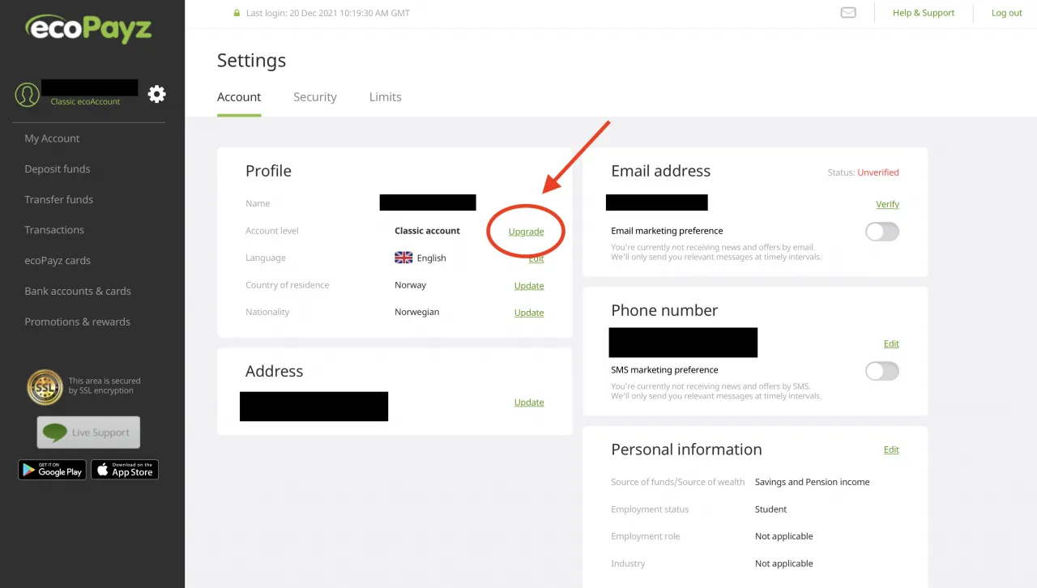Viewport: 1037px width, 588px height.
Task: Open the Google Play store badge
Action: pyautogui.click(x=52, y=470)
